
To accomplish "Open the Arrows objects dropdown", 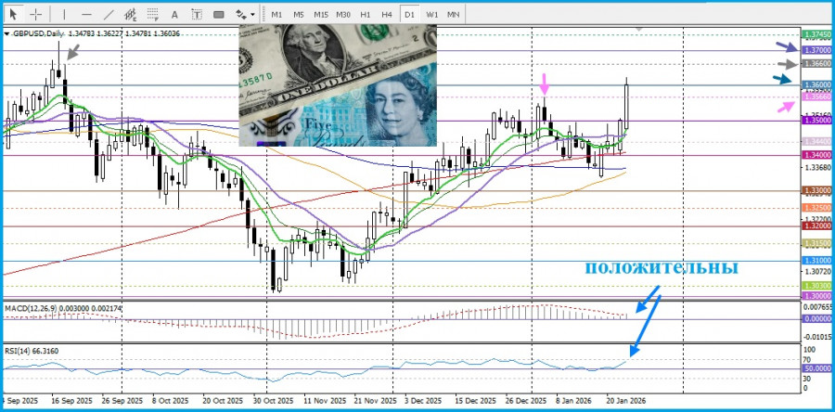I will point(245,15).
